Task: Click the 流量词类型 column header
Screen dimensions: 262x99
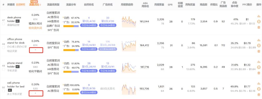Action: (53, 5)
